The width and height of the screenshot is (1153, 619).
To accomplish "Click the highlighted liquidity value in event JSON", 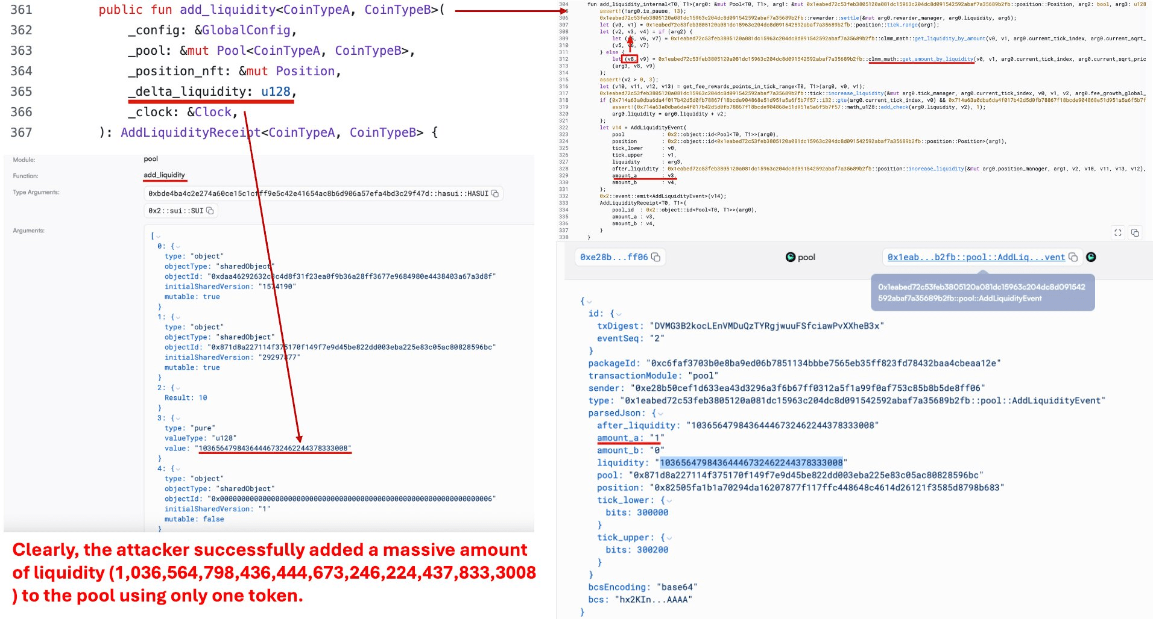I will [x=751, y=463].
